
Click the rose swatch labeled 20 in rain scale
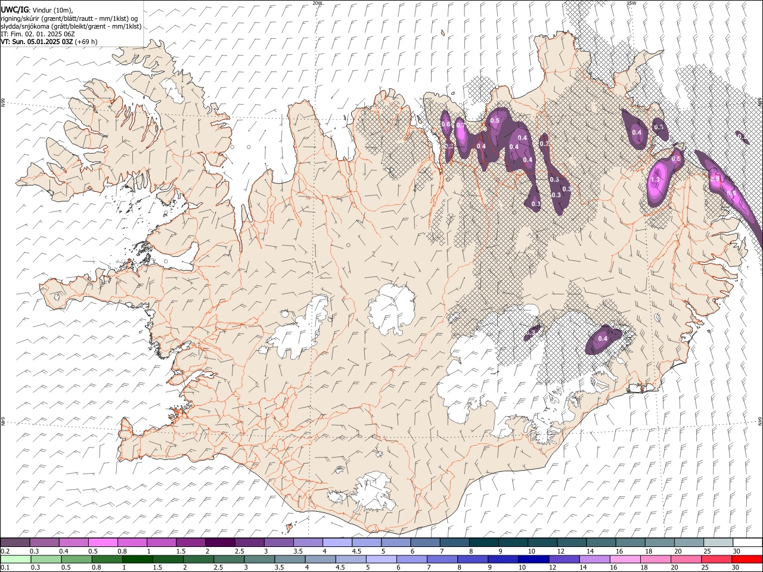coord(687,559)
